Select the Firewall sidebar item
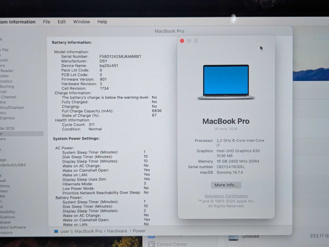This screenshot has height=247, width=329. coord(3,181)
